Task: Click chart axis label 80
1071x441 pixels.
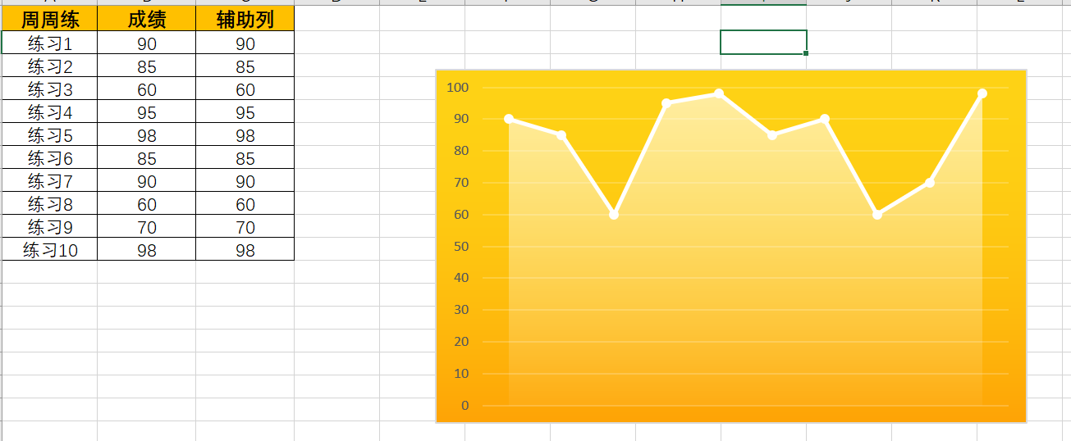Action: [x=461, y=151]
